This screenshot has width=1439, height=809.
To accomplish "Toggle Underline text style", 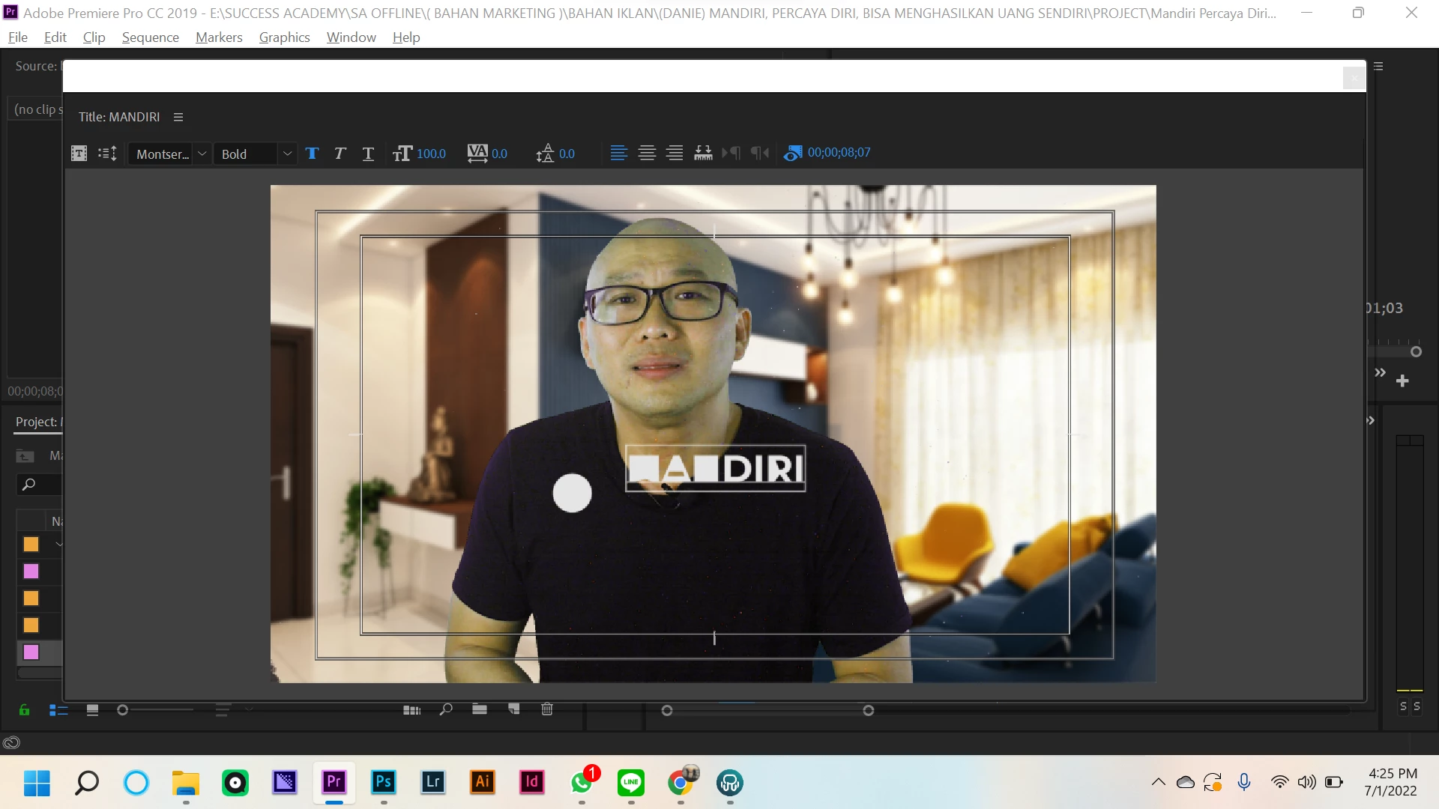I will point(368,154).
